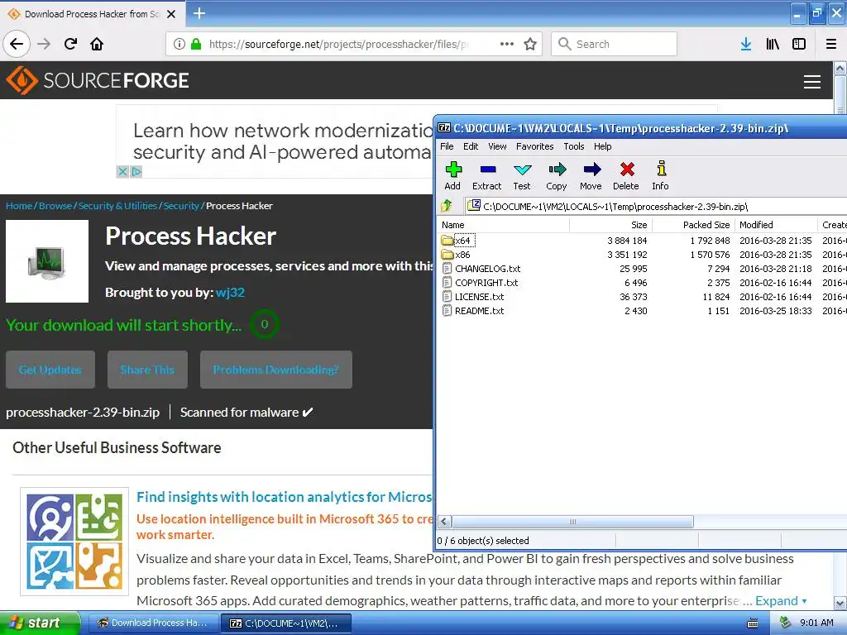Click the AdChoices triangle icon on the ad
This screenshot has height=635, width=847.
point(136,172)
